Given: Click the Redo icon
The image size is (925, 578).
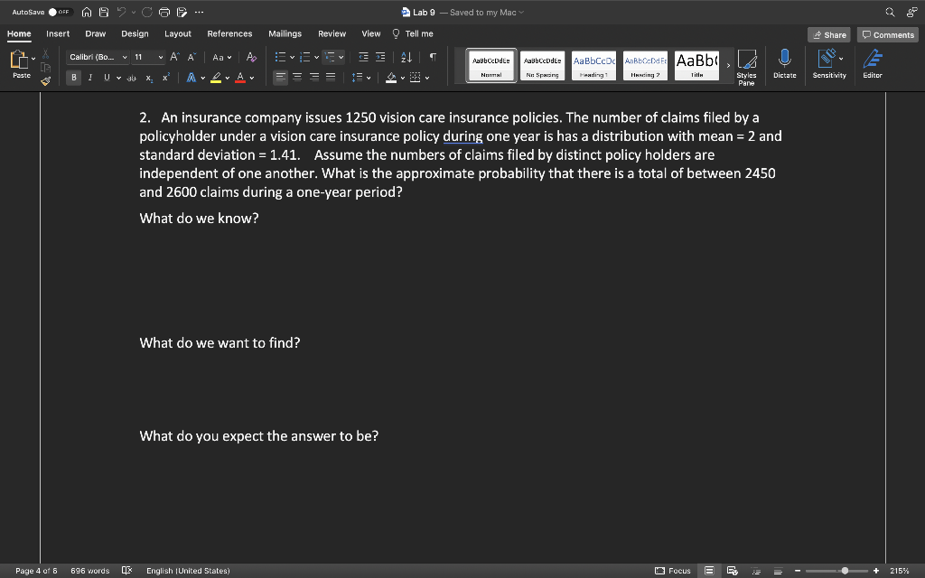Looking at the screenshot, I should click(x=147, y=12).
